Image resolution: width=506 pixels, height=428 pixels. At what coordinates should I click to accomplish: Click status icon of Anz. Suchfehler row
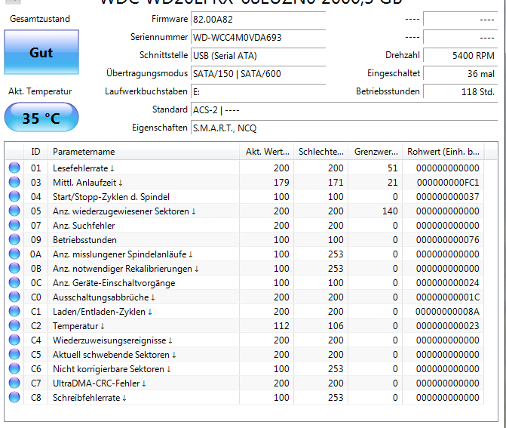pyautogui.click(x=14, y=225)
